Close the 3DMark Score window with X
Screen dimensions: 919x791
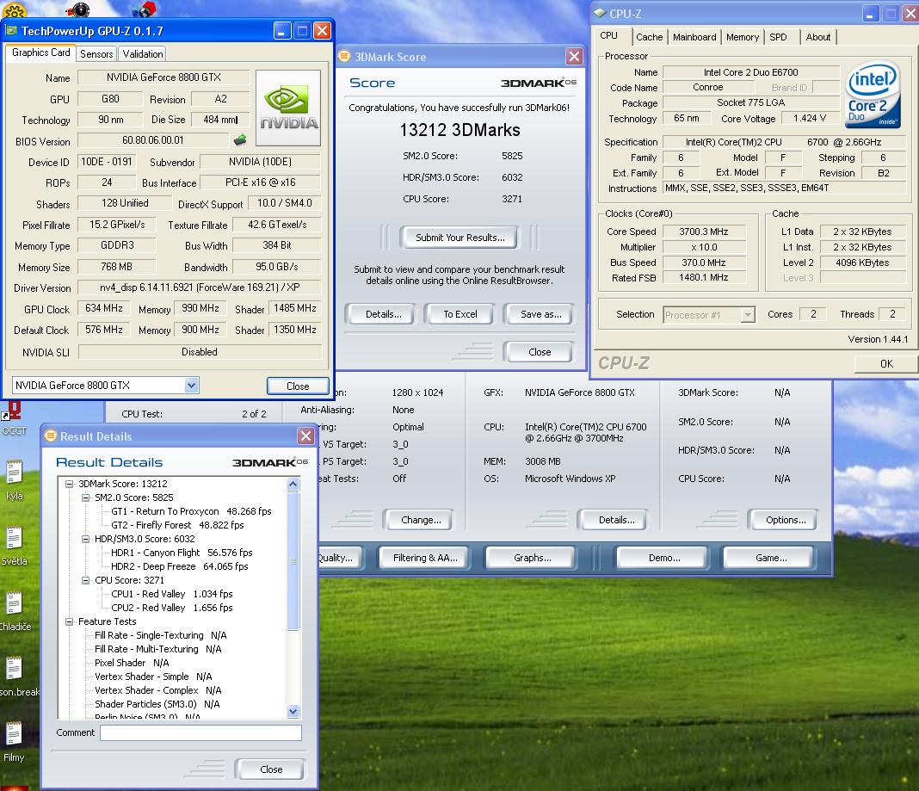coord(574,56)
